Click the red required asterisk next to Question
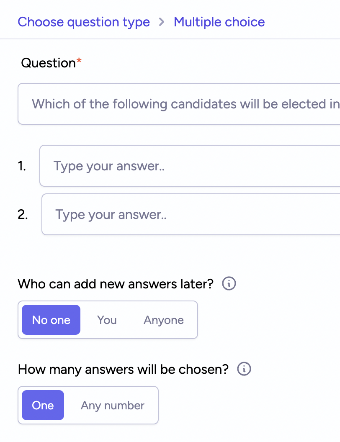Viewport: 340px width, 442px height. (x=79, y=60)
